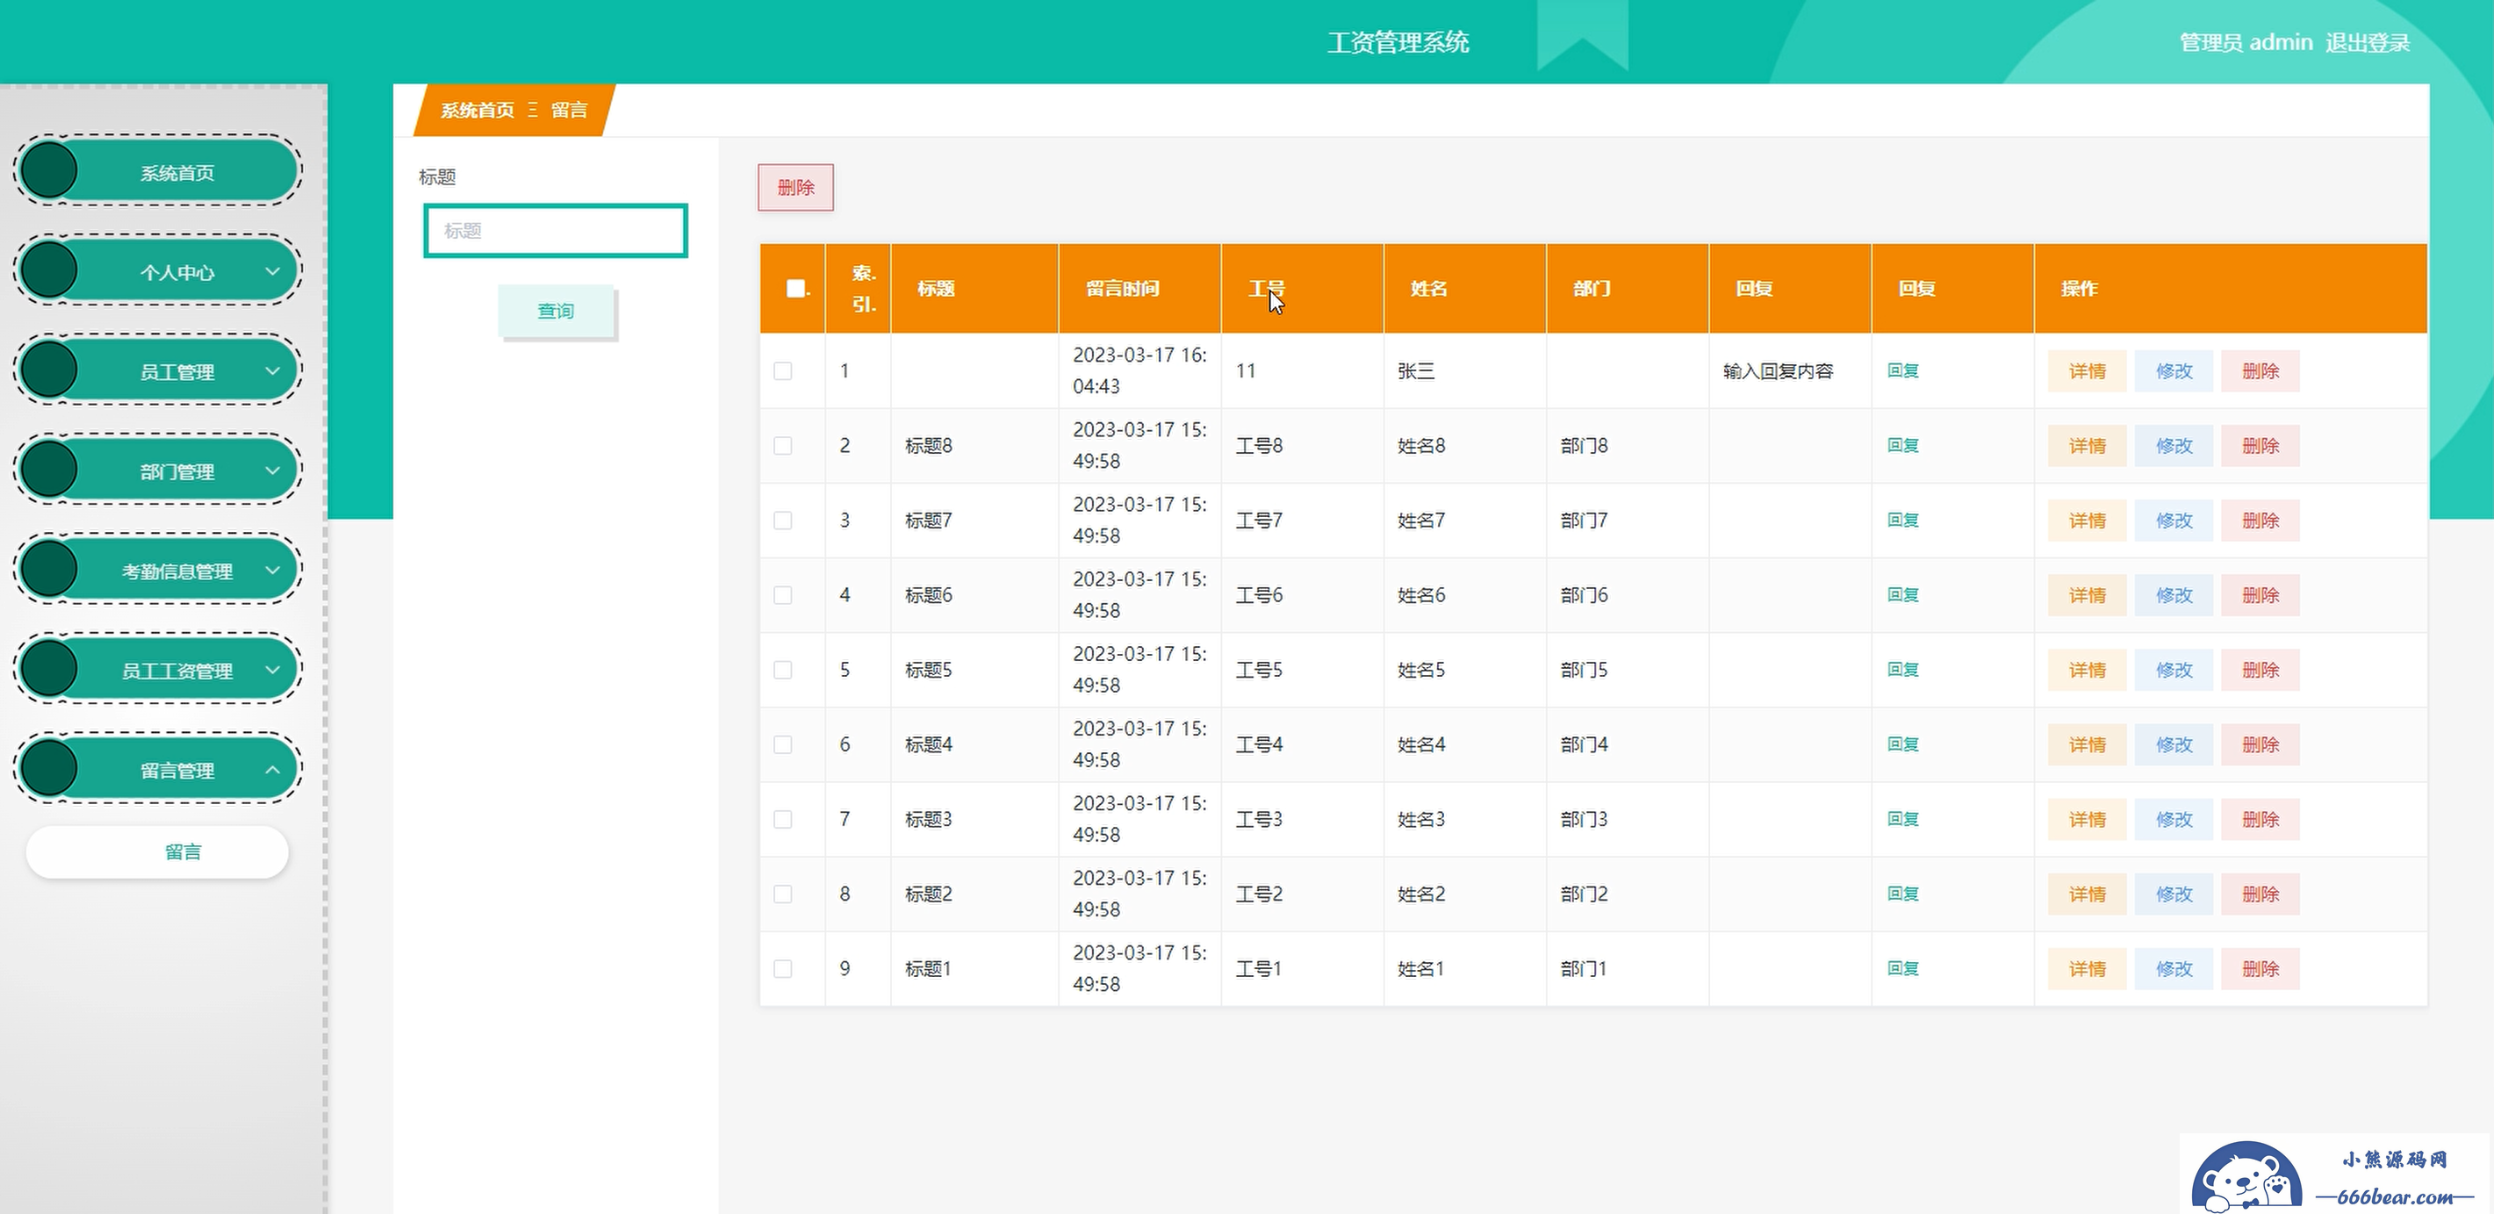Click 删除 for the 标题8 row
This screenshot has height=1214, width=2494.
(2260, 445)
